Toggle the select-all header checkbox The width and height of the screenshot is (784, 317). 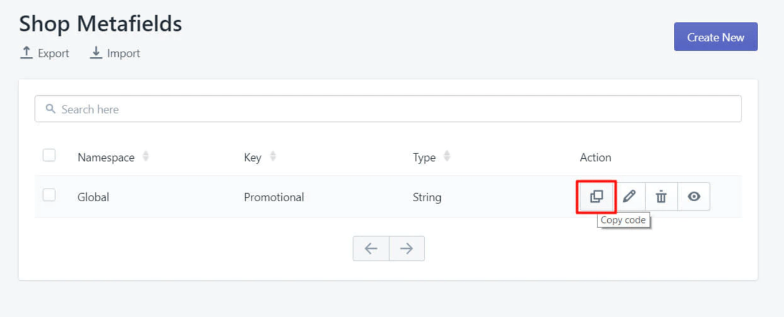click(49, 155)
